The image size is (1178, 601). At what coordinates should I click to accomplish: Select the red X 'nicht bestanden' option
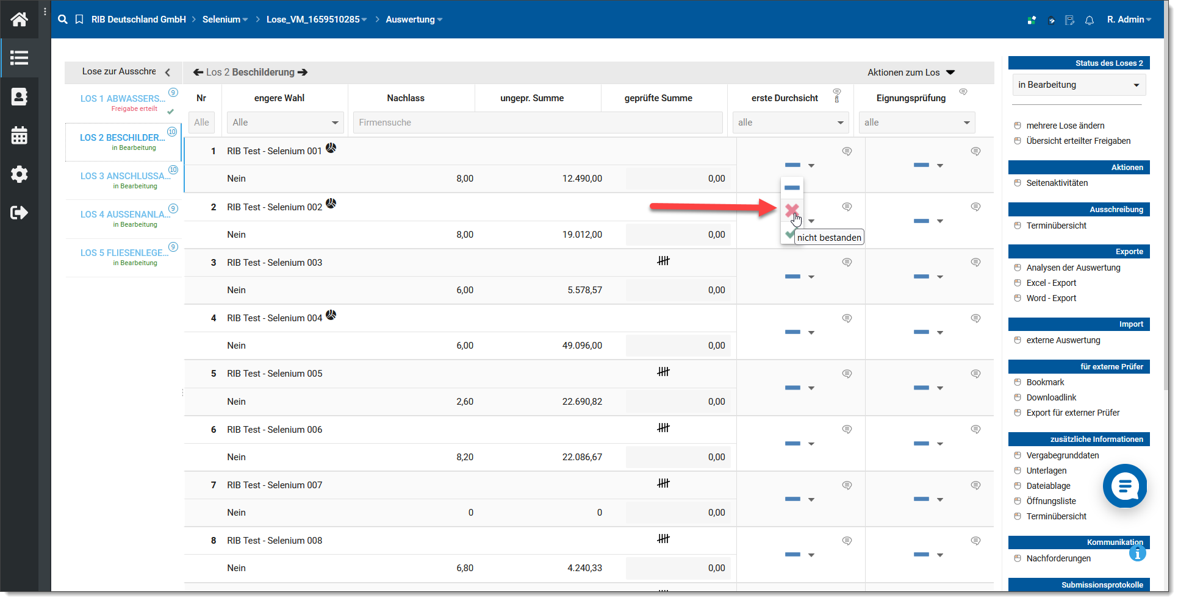click(791, 211)
